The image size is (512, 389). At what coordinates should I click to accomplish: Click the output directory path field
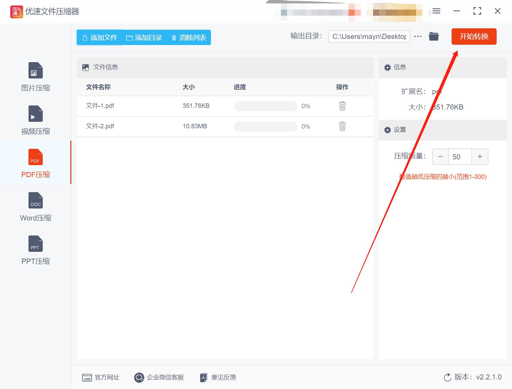pyautogui.click(x=369, y=36)
